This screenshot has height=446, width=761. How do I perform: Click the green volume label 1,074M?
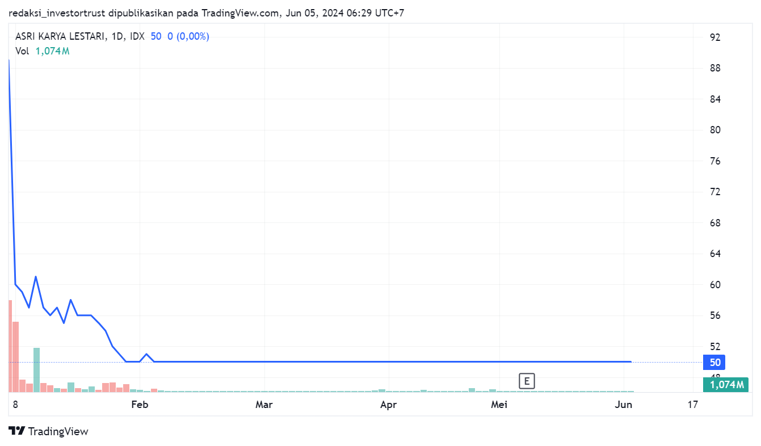726,385
